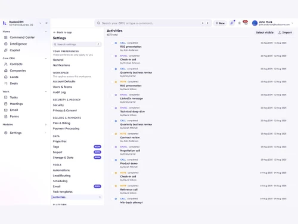Image resolution: width=298 pixels, height=224 pixels.
Task: Open Plan & Billing settings
Action: (61, 123)
